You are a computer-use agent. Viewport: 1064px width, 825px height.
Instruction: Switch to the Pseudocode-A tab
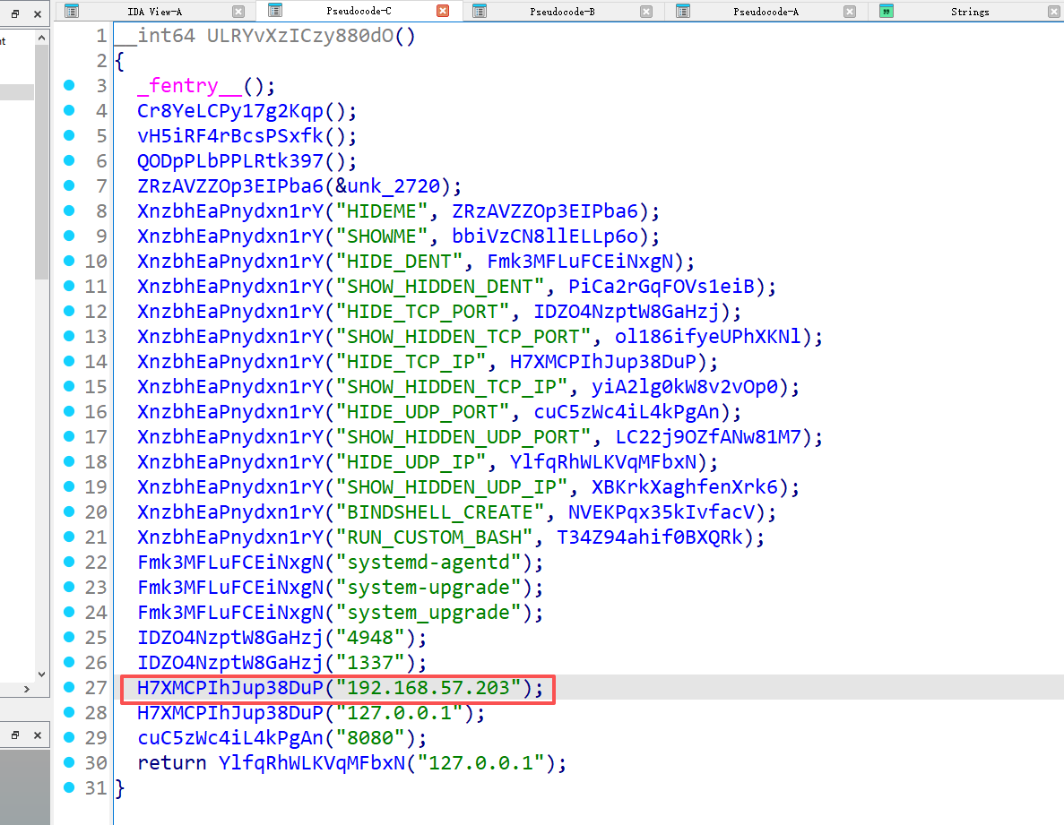pos(765,12)
